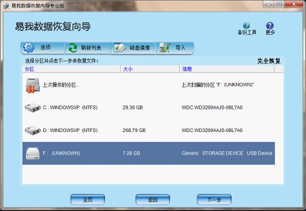
Task: Click the 完全恢复 label
Action: pyautogui.click(x=269, y=61)
